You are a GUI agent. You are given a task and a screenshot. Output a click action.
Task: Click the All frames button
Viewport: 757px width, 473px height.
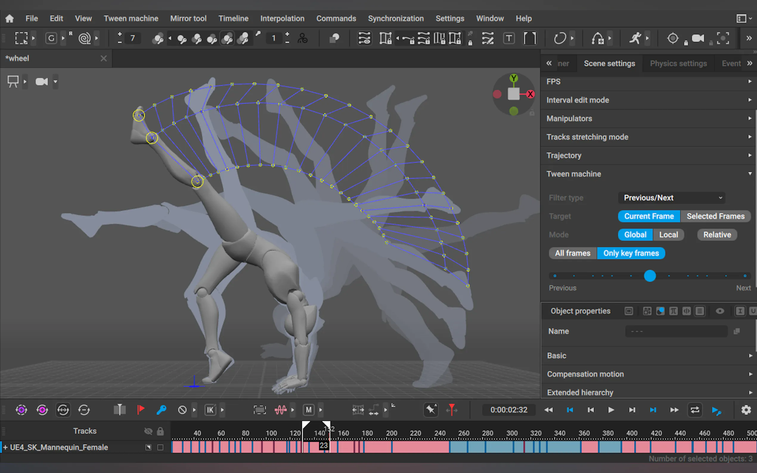(572, 253)
